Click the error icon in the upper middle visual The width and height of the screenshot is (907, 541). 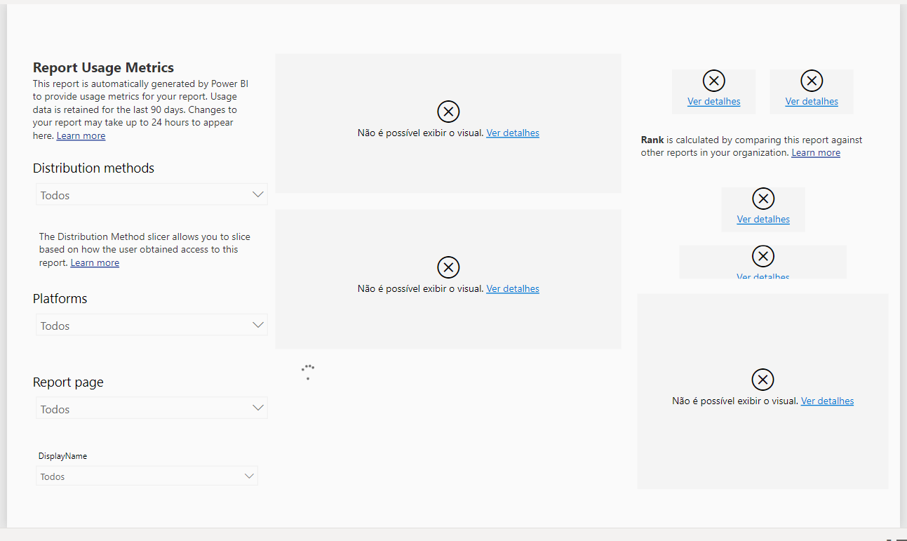pos(448,112)
